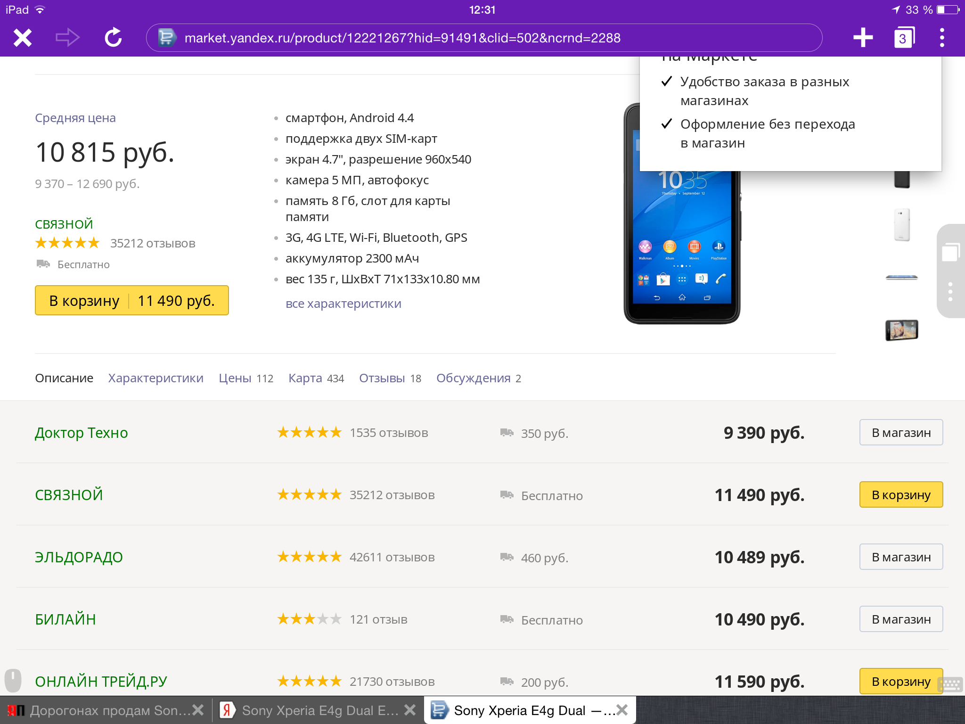Go to Доктор Техно store via В магазин
Viewport: 965px width, 724px height.
(901, 433)
